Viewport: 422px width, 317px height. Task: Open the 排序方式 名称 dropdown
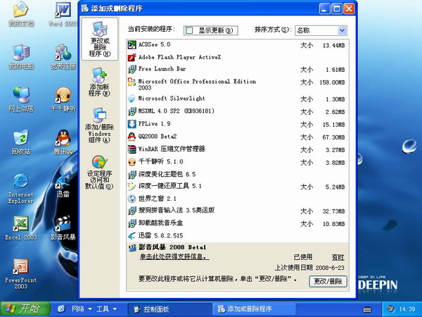point(321,30)
